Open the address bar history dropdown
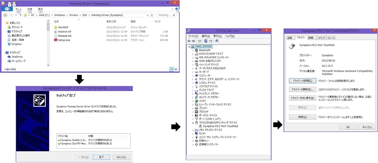Screen dimensions: 378x163 coord(148,15)
